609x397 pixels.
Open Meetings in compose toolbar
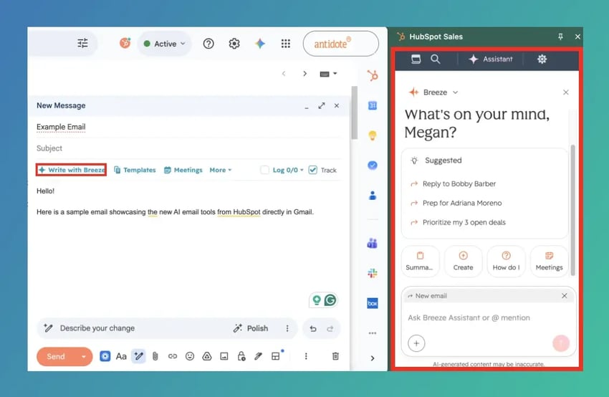(183, 170)
